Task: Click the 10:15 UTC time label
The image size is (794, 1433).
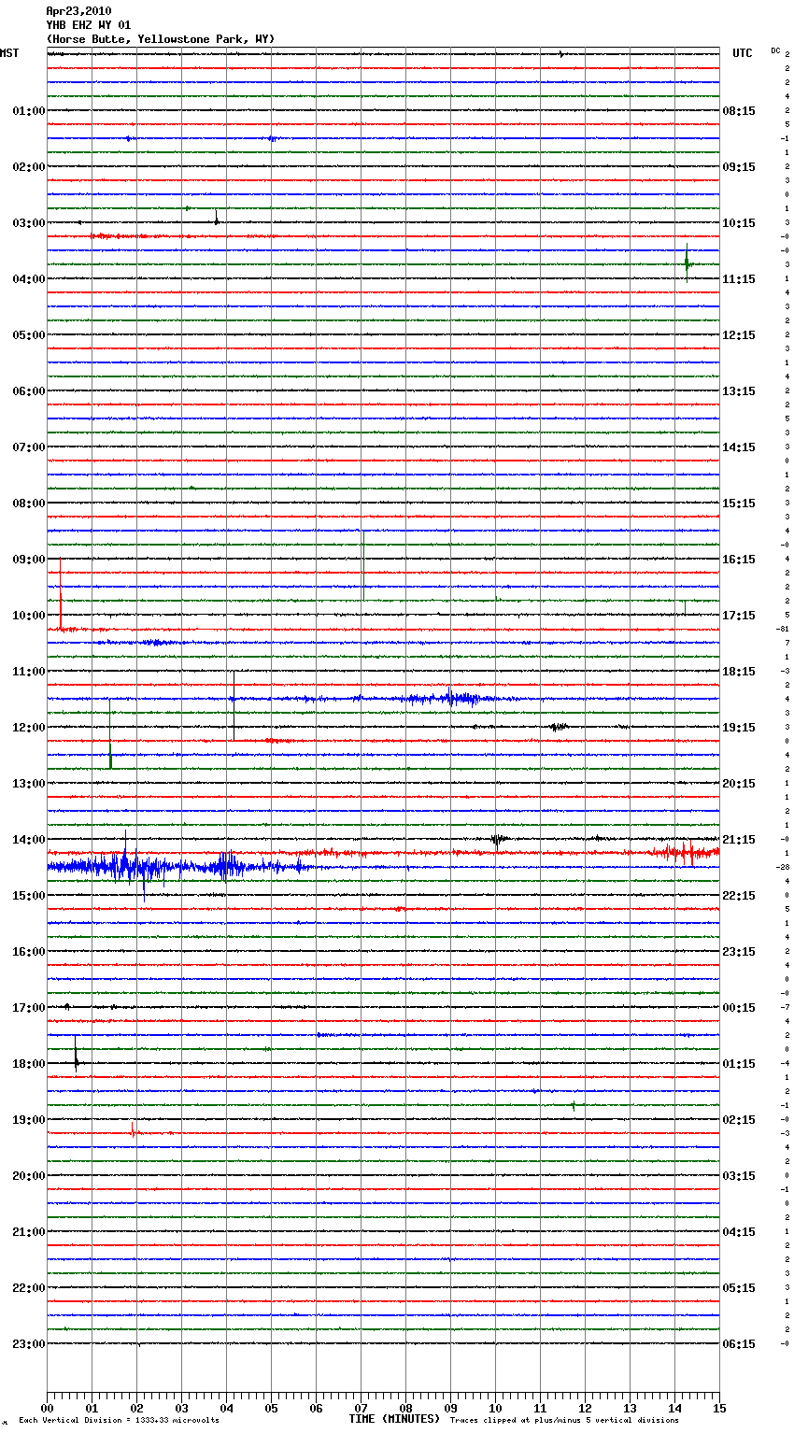Action: [739, 222]
